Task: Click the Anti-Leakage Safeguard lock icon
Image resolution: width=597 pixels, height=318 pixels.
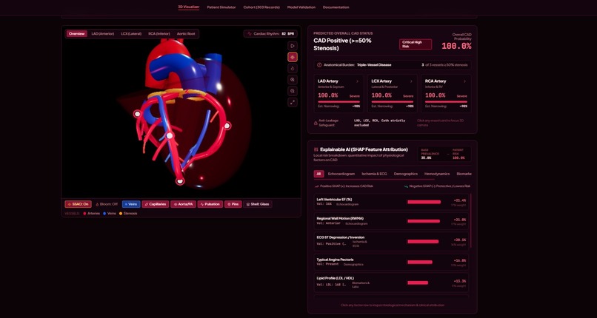Action: click(x=316, y=123)
